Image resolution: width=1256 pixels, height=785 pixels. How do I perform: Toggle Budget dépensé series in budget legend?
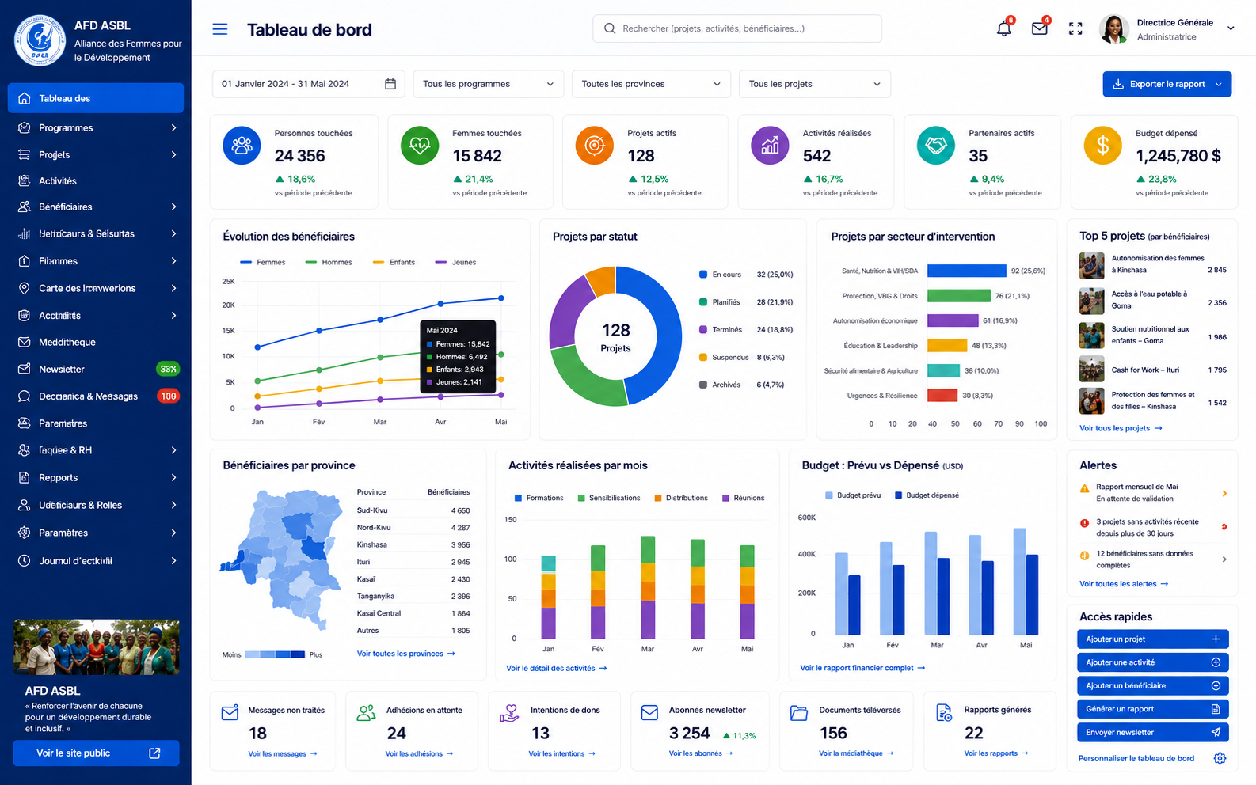tap(927, 495)
